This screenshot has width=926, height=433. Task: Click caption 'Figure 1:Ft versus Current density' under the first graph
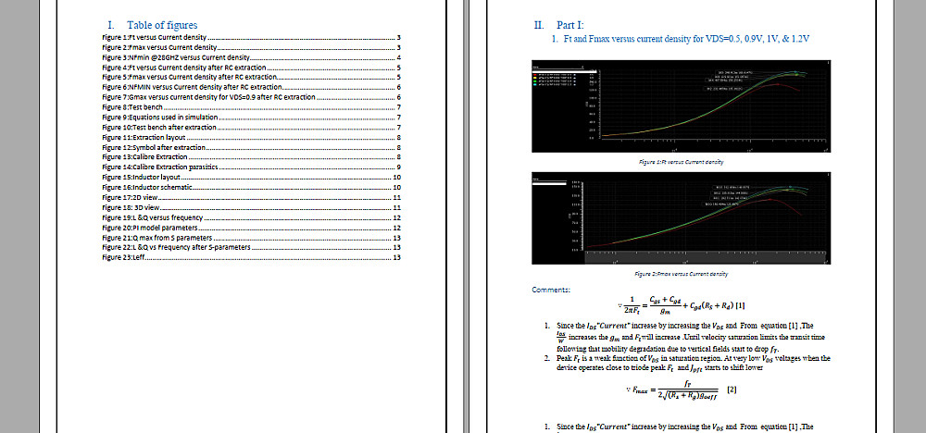click(x=682, y=161)
